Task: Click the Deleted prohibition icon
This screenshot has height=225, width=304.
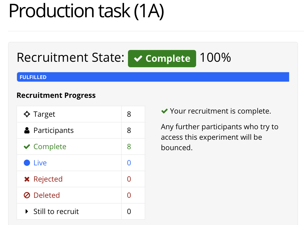Action: point(27,195)
